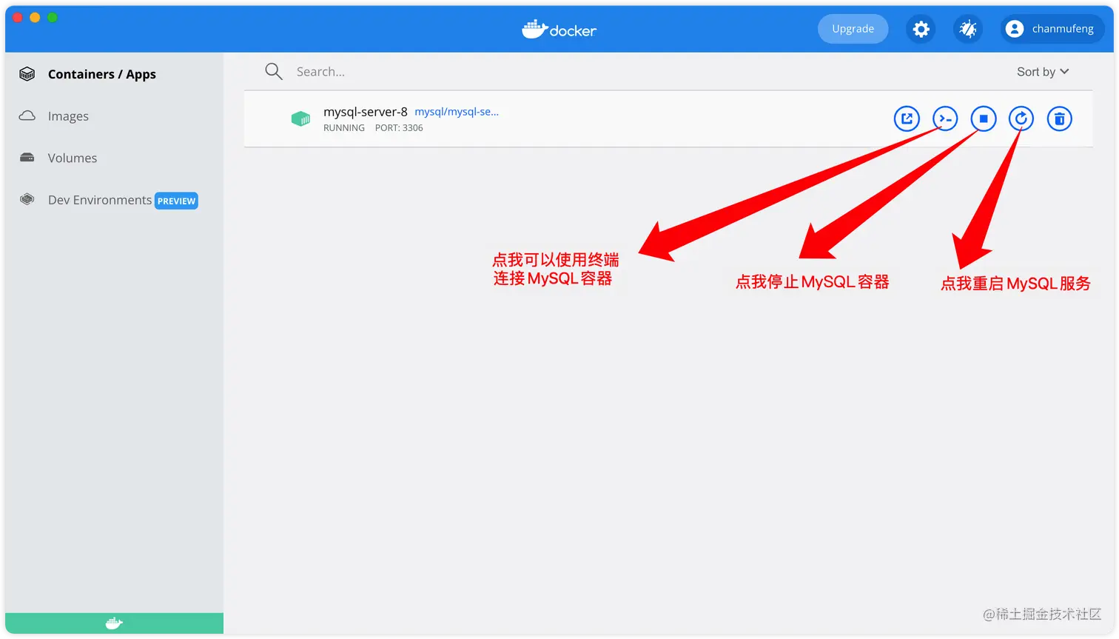Image resolution: width=1119 pixels, height=639 pixels.
Task: Click the Volumes drive icon
Action: tap(27, 158)
